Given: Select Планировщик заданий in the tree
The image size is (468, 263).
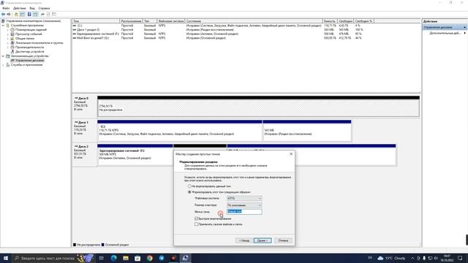Looking at the screenshot, I should click(x=31, y=30).
